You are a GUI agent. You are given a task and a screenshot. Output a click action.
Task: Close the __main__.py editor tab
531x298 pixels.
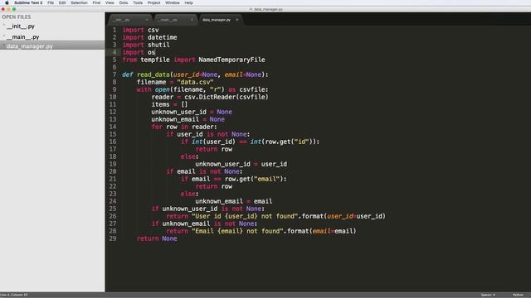pos(192,20)
